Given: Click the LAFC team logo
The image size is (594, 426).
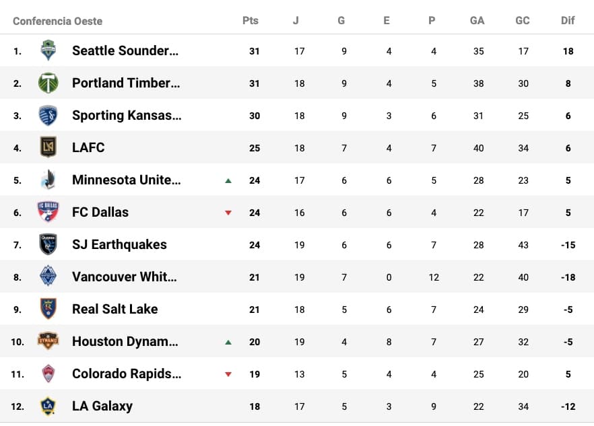Looking at the screenshot, I should pyautogui.click(x=48, y=147).
